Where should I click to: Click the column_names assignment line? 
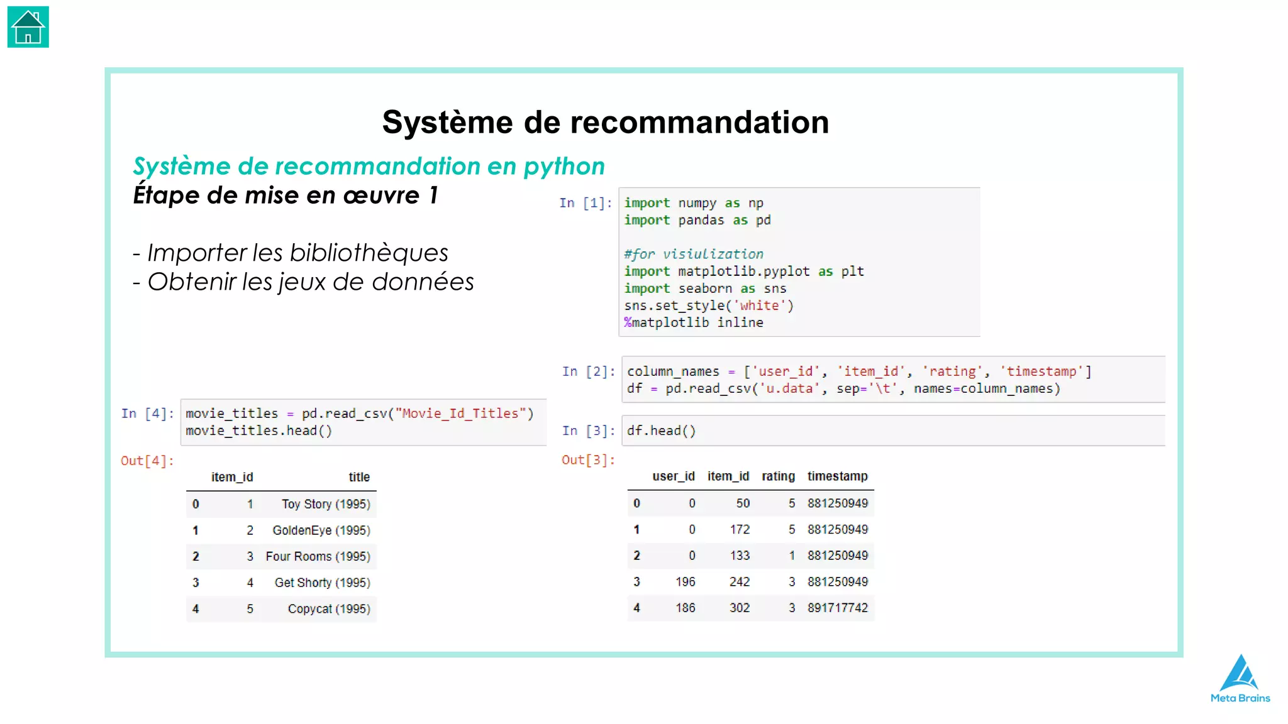859,371
